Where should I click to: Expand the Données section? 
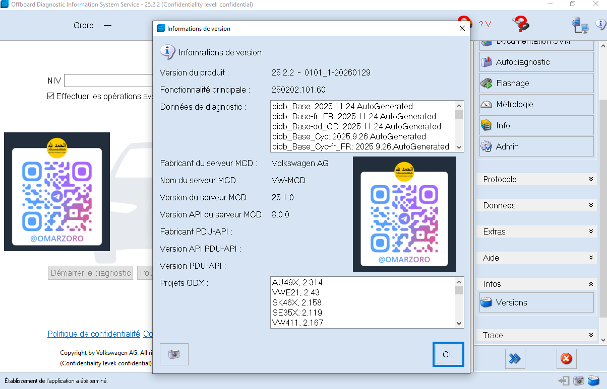(x=536, y=205)
